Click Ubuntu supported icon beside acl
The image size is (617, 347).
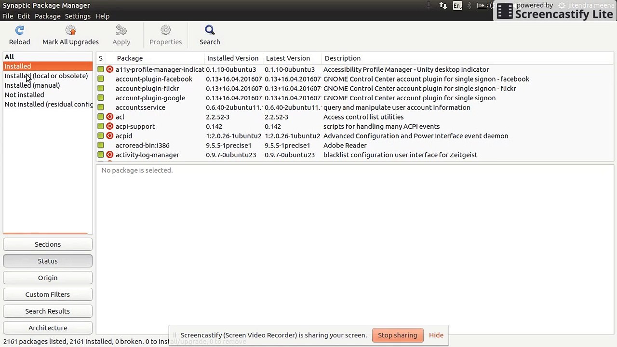click(x=110, y=117)
